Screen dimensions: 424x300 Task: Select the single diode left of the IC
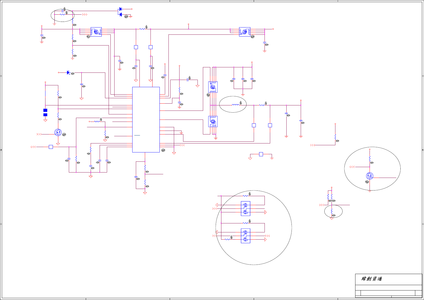pyautogui.click(x=68, y=73)
